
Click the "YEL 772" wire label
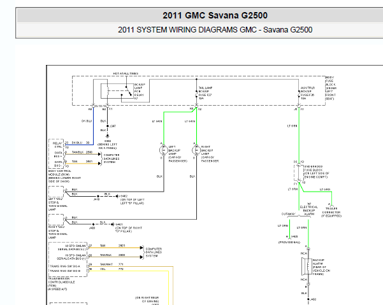[112, 269]
